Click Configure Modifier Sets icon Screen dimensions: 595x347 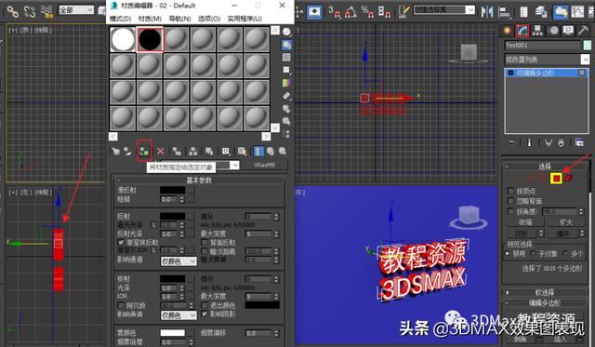[579, 142]
